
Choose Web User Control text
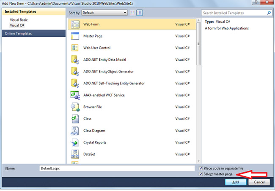coord(97,48)
